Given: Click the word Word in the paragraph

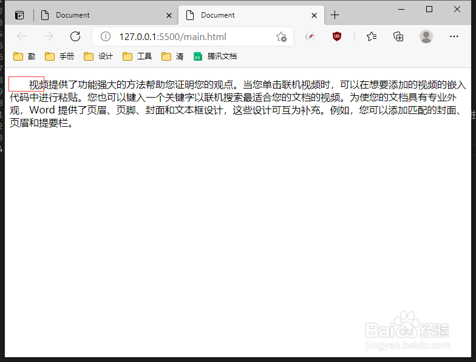Looking at the screenshot, I should tap(42, 110).
